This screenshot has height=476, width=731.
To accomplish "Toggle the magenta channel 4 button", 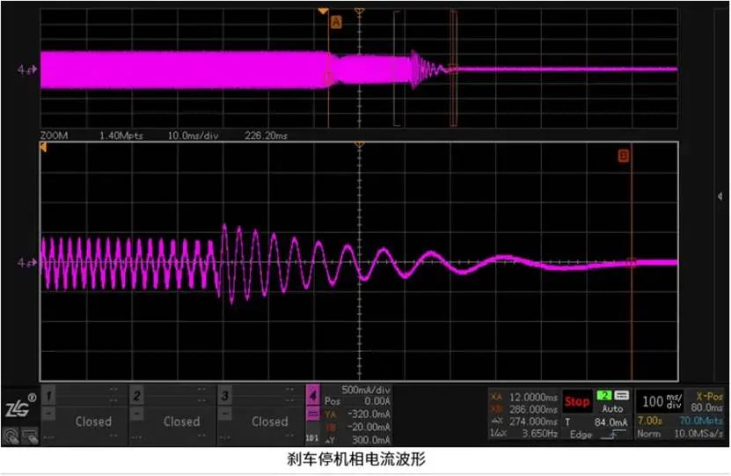I will 313,396.
